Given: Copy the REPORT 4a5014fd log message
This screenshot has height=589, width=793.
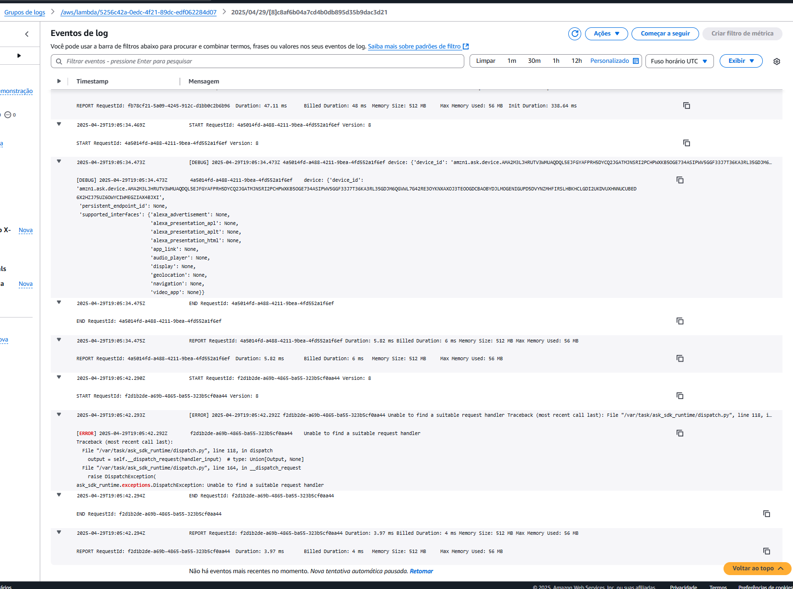Looking at the screenshot, I should click(680, 358).
